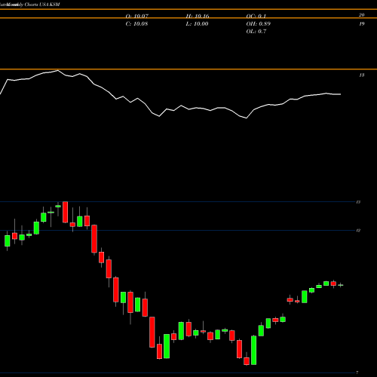The image size is (377, 377).
Task: Click the high price value H: 10.16
Action: (198, 16)
